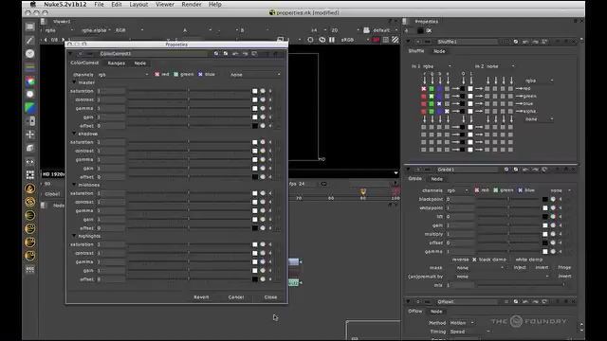Toggle the red channel checkbox in Grade1
This screenshot has height=341, width=607.
tap(477, 190)
